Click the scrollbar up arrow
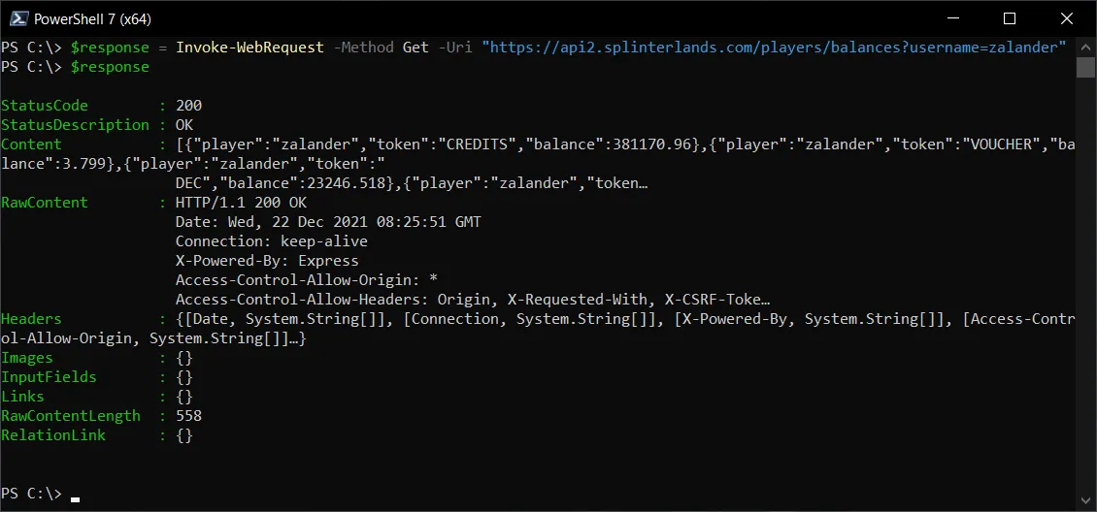This screenshot has height=512, width=1097. coord(1085,47)
